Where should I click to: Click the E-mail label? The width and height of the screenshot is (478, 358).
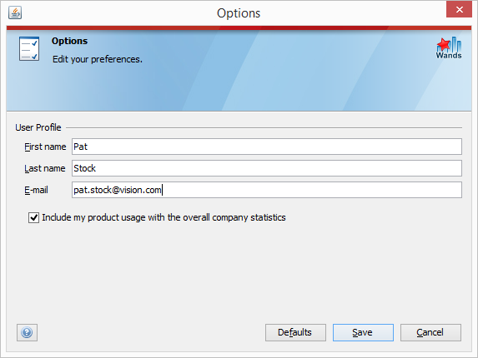[x=36, y=190]
